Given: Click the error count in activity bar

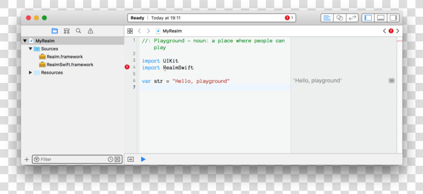Looking at the screenshot, I should [x=289, y=18].
